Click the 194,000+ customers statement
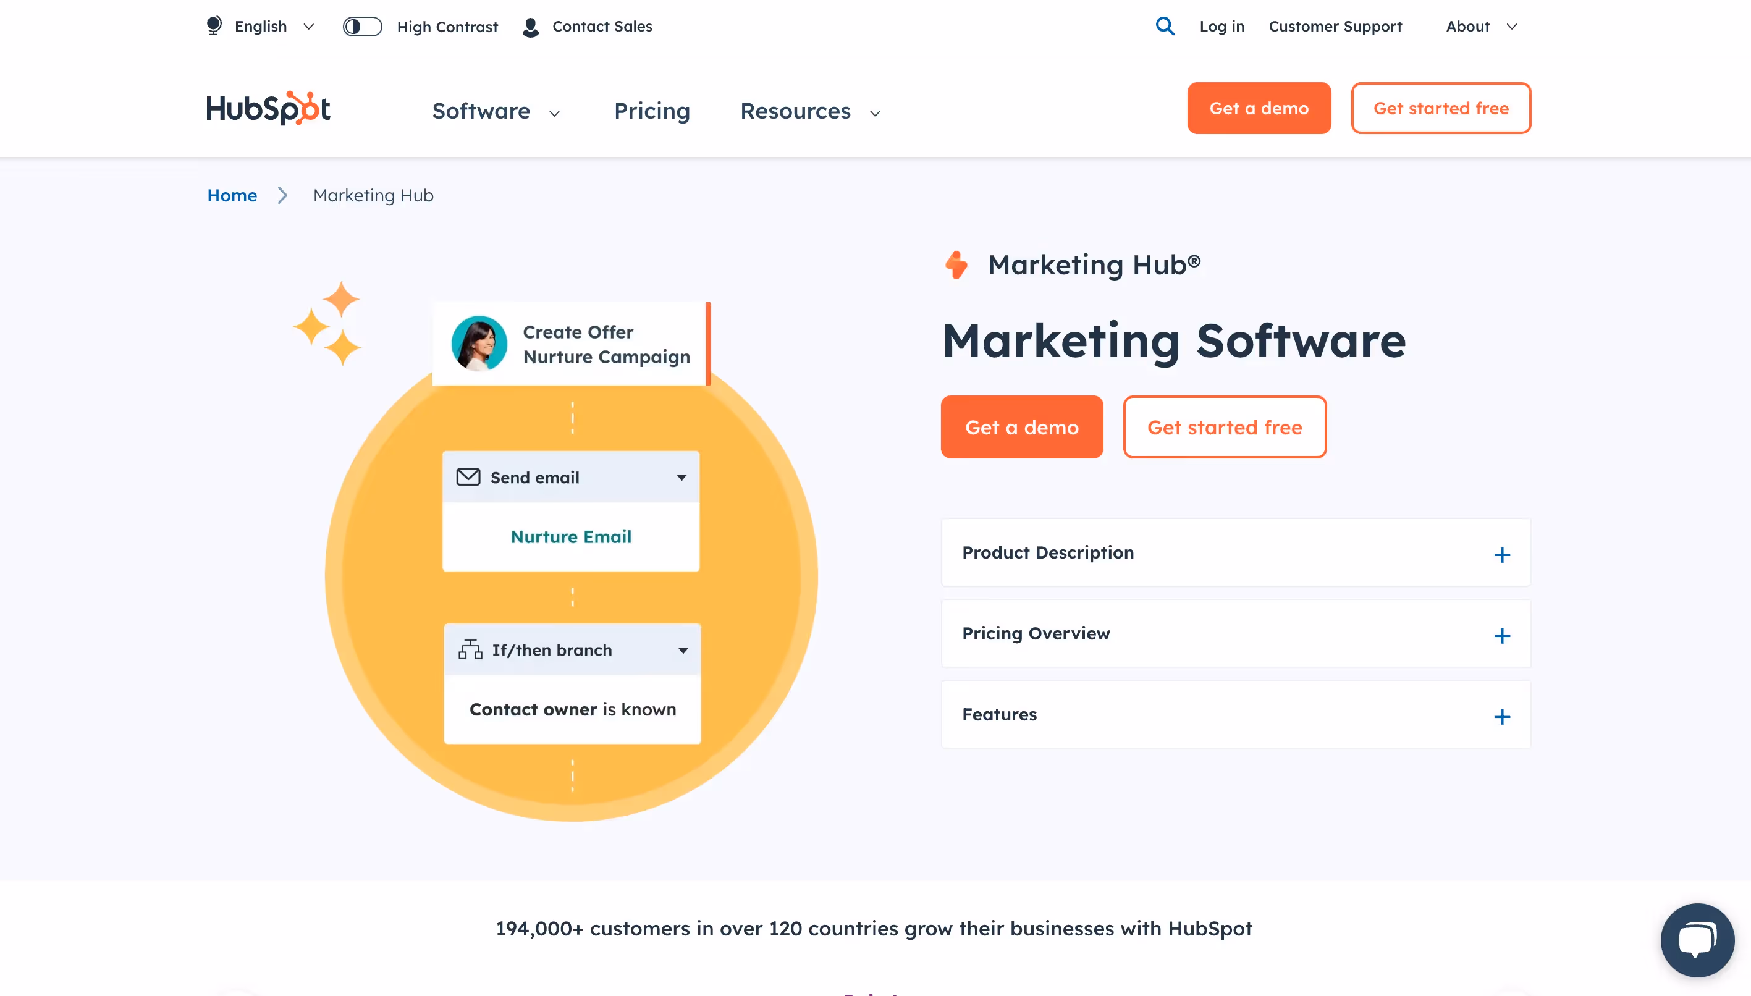The height and width of the screenshot is (996, 1751). tap(874, 928)
